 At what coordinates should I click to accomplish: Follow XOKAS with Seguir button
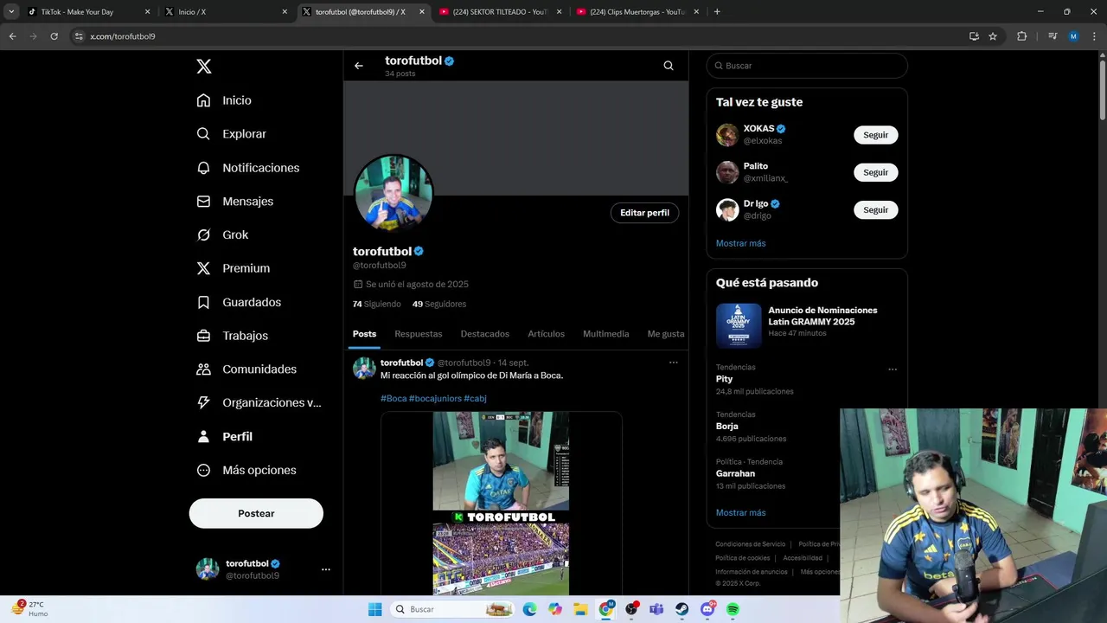click(x=876, y=135)
